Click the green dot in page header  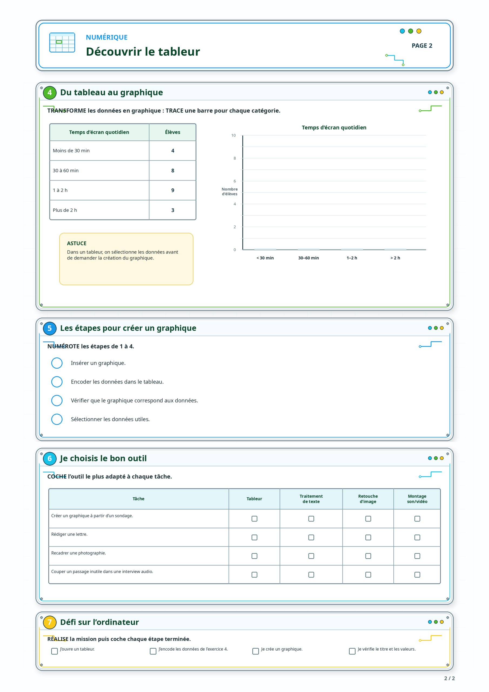[x=410, y=31]
